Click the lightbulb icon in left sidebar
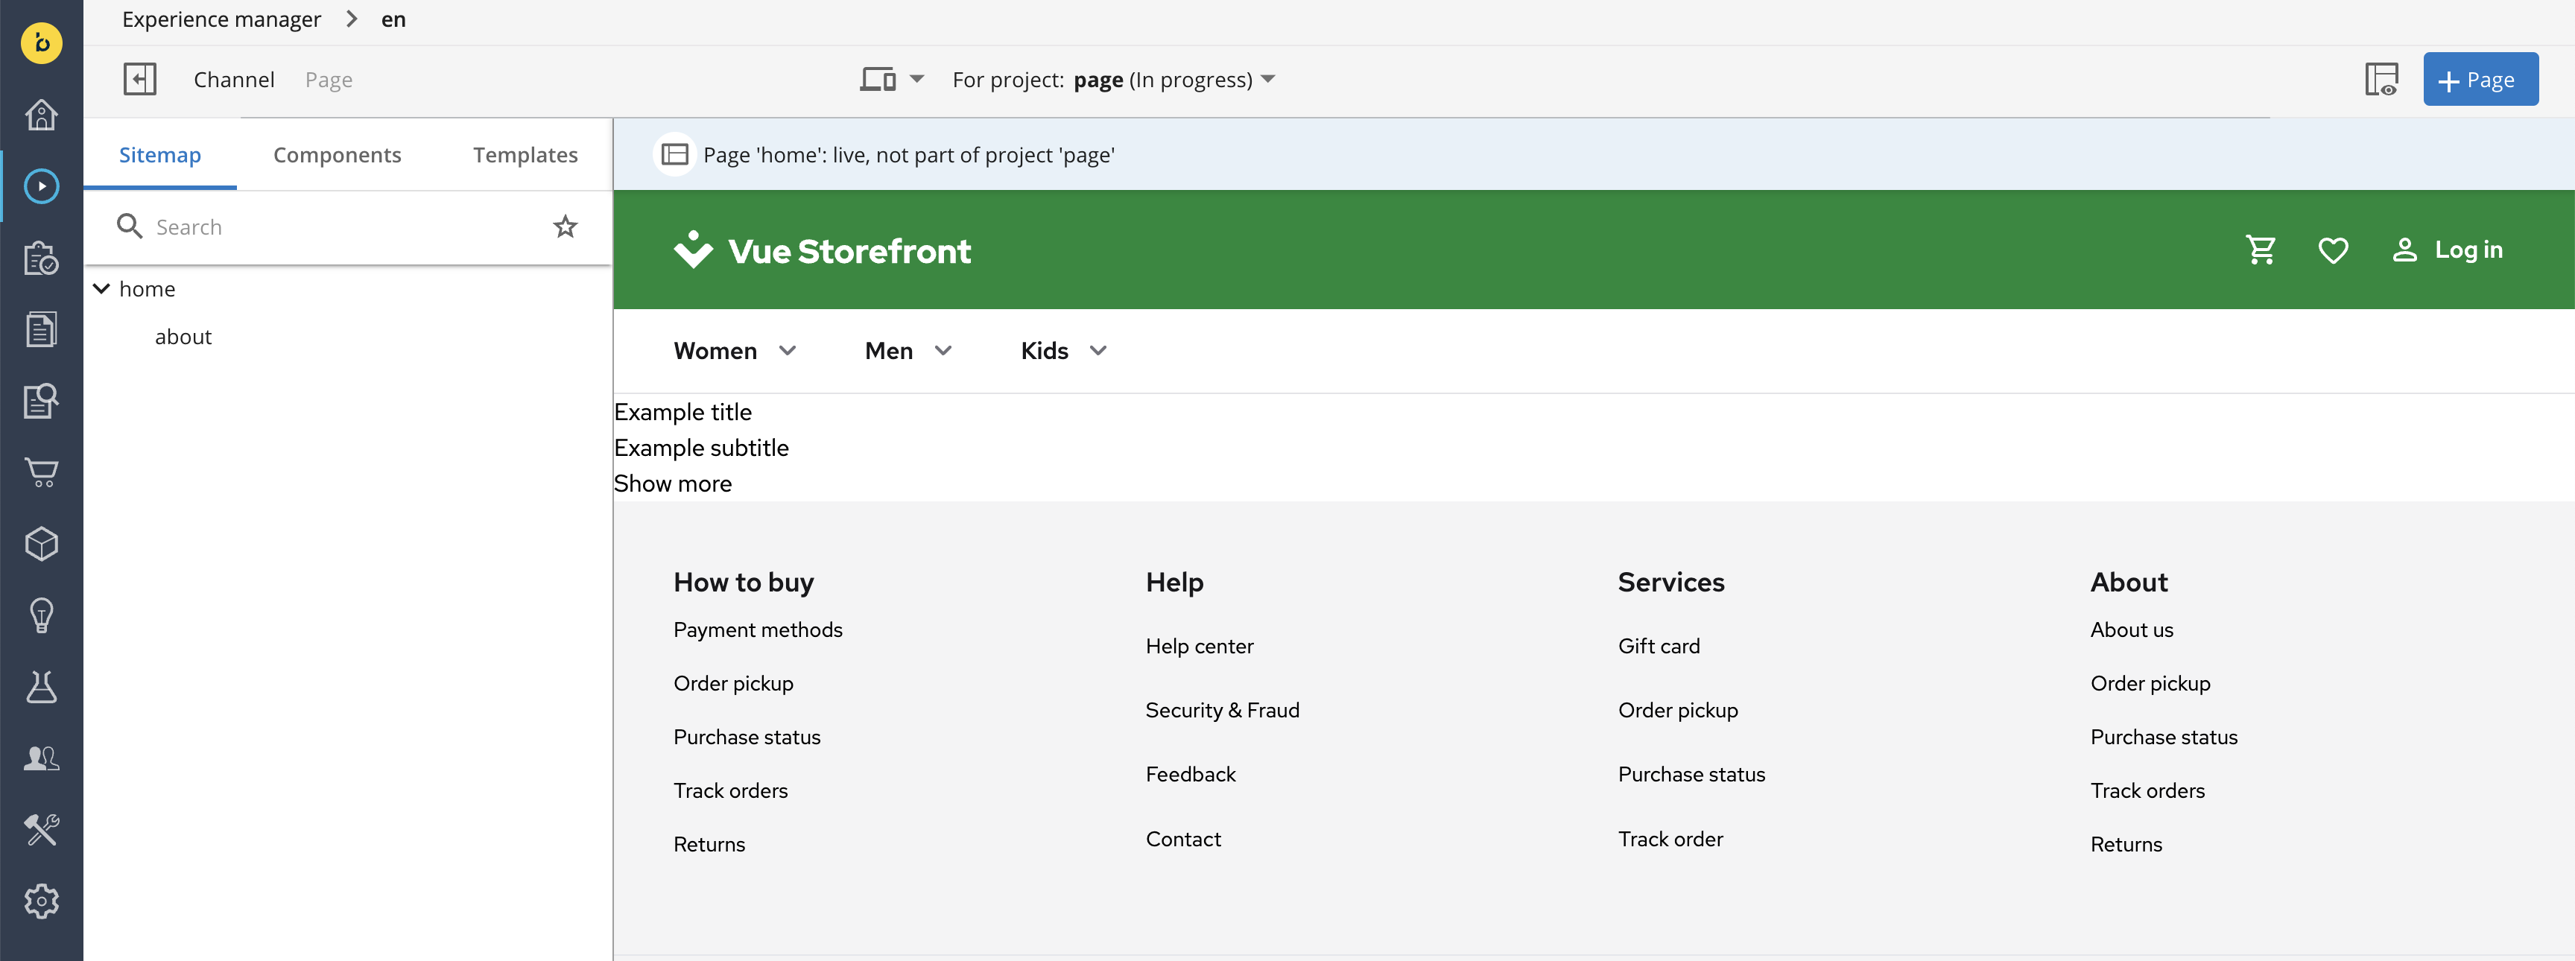Image resolution: width=2575 pixels, height=961 pixels. click(41, 615)
